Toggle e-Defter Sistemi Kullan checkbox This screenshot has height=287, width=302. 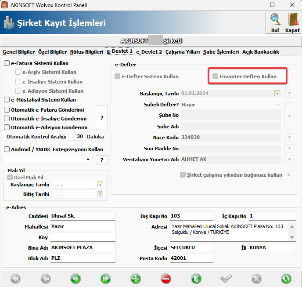117,76
